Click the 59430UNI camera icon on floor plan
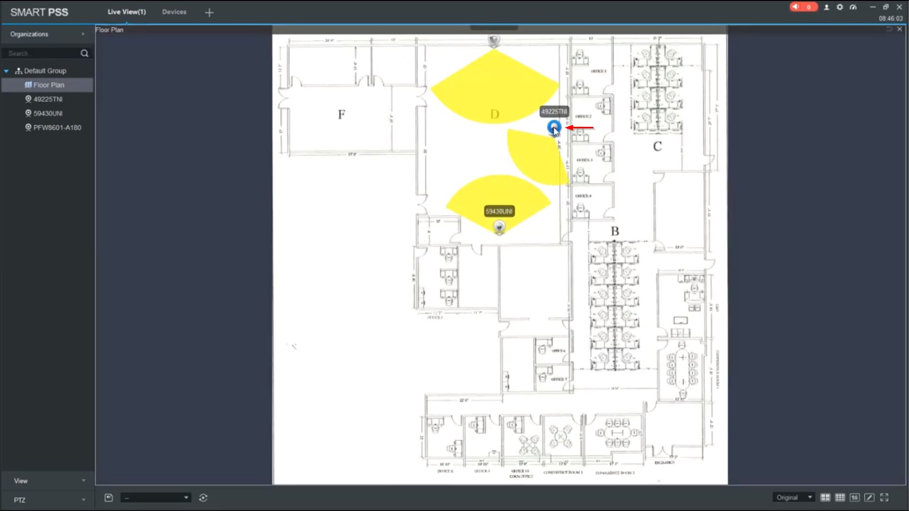 pyautogui.click(x=499, y=227)
